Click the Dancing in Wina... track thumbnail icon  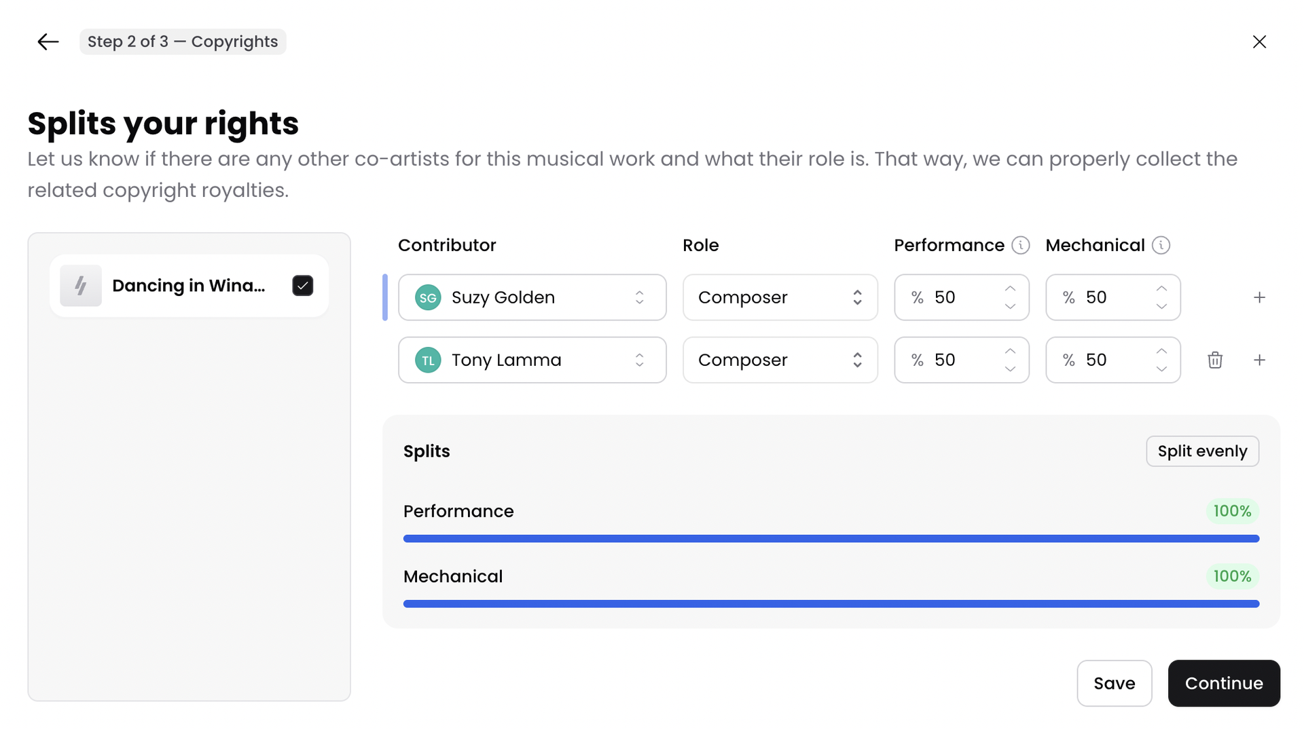click(x=81, y=286)
